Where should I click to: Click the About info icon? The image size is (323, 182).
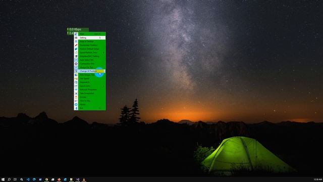76,105
